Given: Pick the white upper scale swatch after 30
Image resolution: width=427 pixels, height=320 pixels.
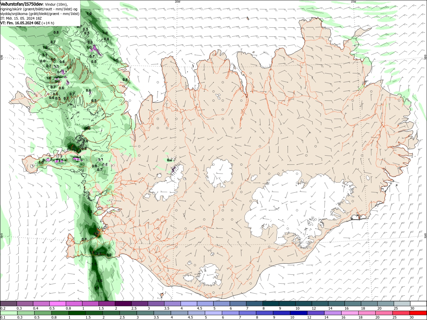Looking at the screenshot, I should point(418,304).
